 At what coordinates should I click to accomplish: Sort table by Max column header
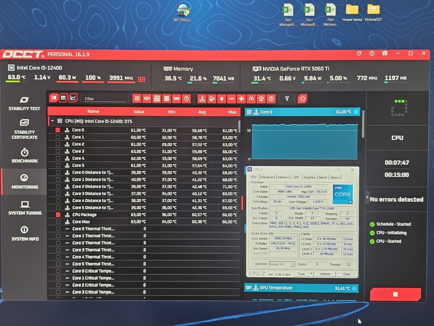pos(232,112)
